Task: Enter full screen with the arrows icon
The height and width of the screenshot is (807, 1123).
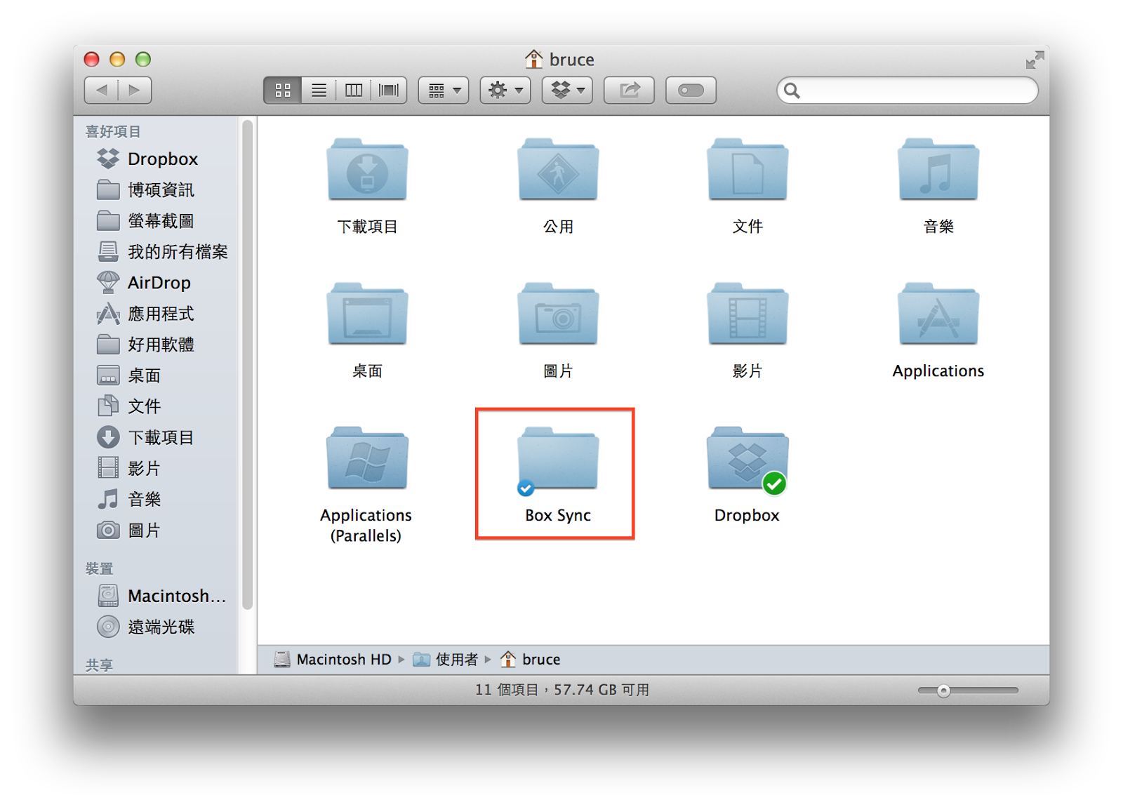Action: pos(1035,60)
